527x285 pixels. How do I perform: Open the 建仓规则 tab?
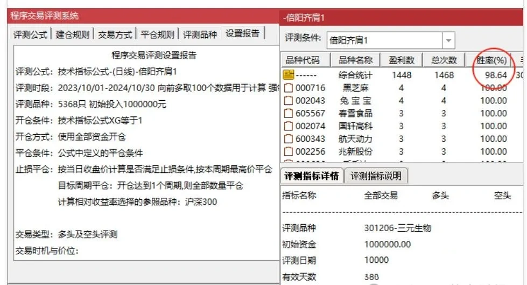pyautogui.click(x=73, y=34)
